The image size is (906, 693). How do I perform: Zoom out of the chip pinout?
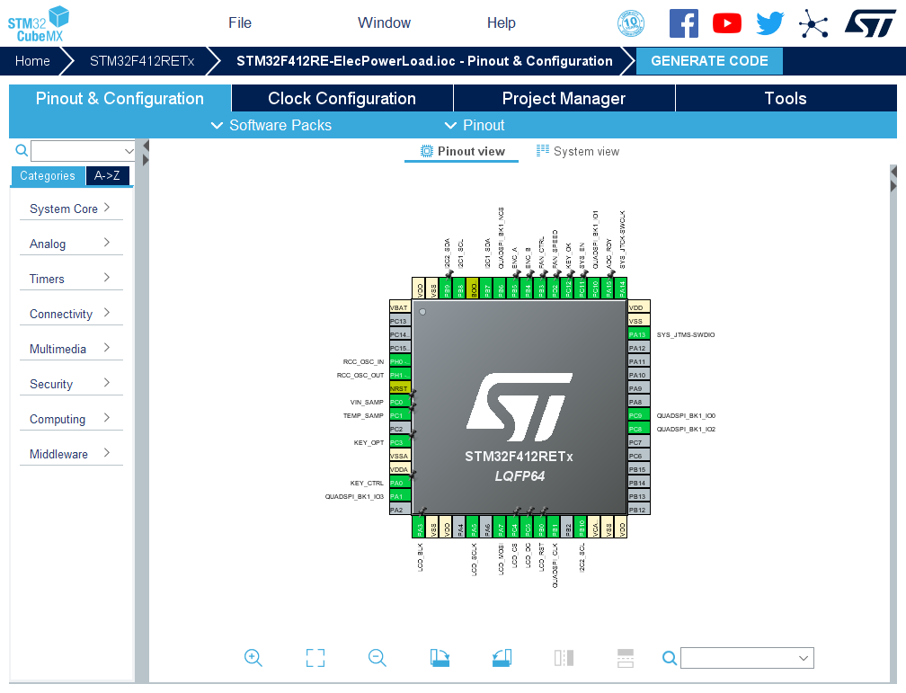(x=377, y=658)
